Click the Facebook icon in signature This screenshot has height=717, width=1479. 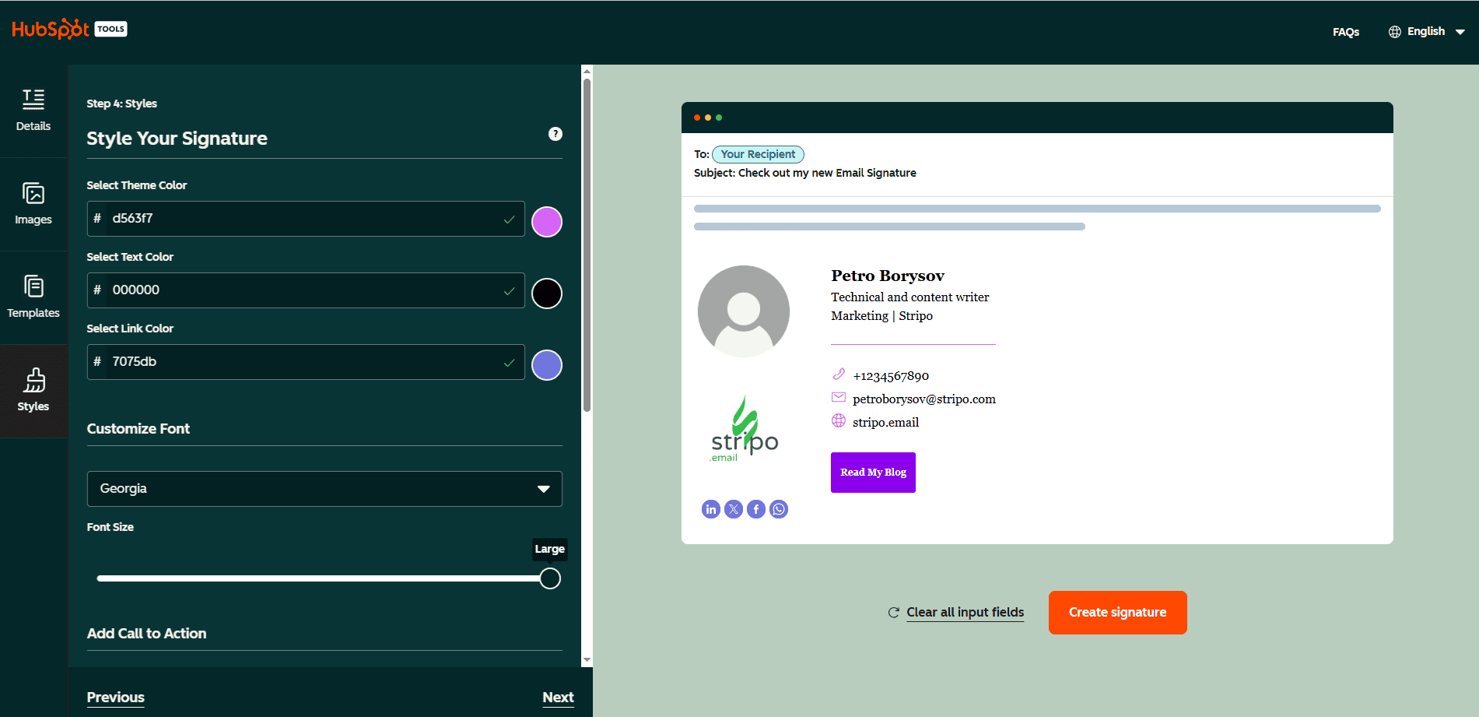[x=756, y=509]
